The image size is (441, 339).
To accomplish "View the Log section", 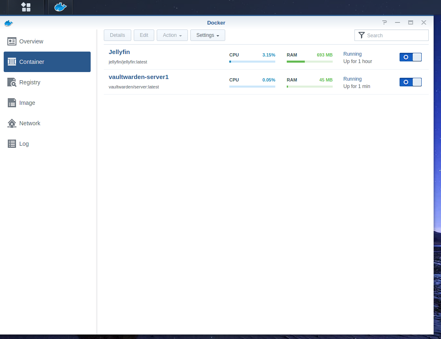I will click(47, 144).
